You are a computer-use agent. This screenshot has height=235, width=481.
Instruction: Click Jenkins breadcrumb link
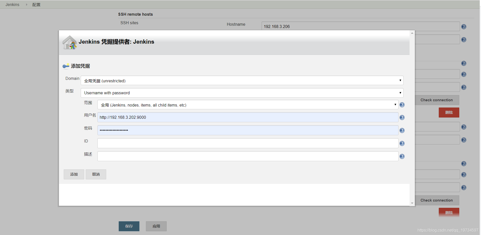(12, 4)
